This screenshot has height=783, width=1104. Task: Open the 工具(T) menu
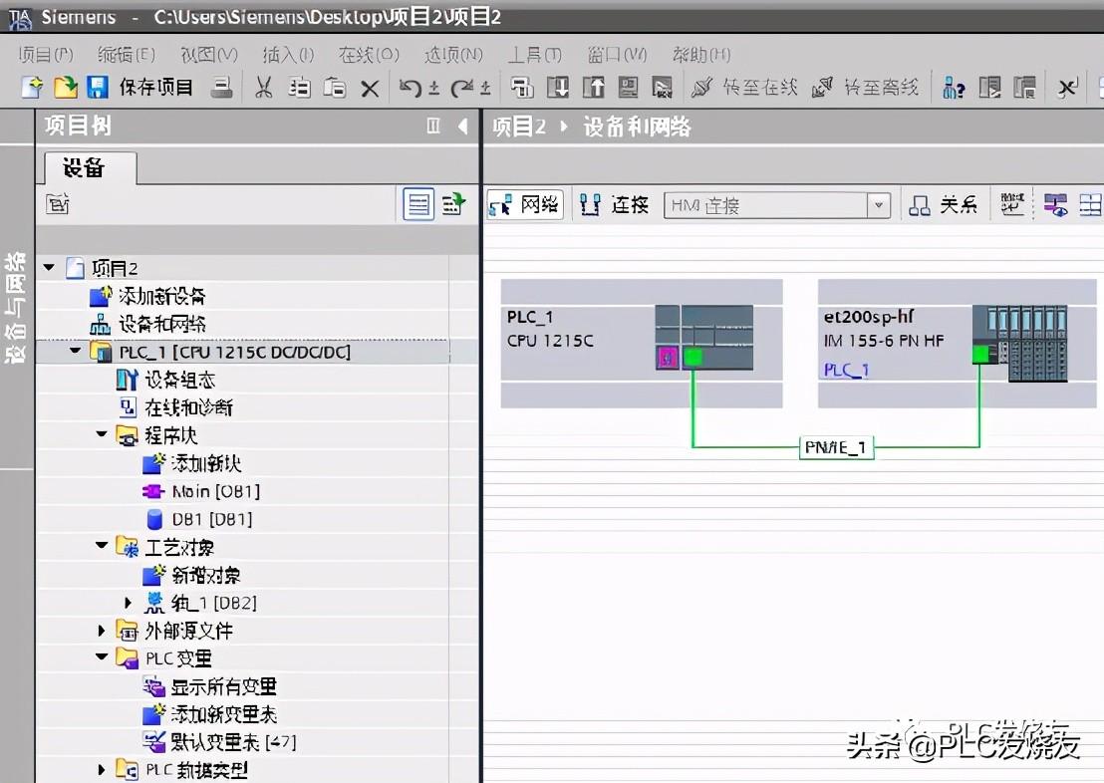tap(535, 54)
